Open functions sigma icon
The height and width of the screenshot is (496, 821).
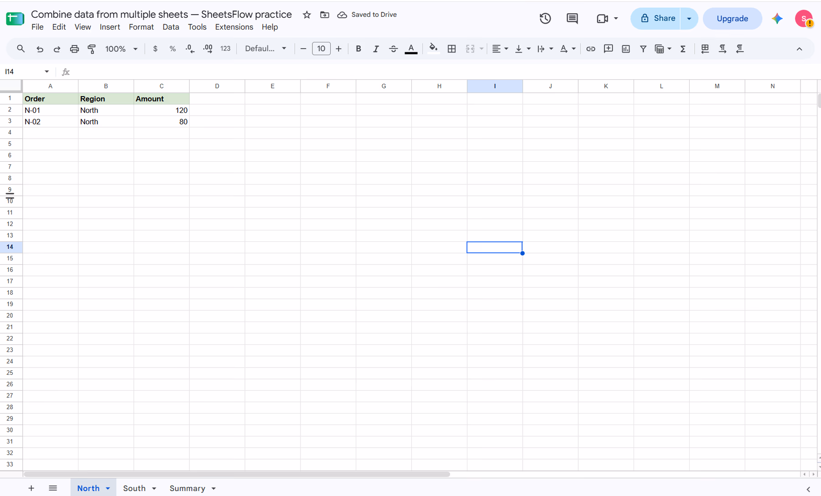tap(683, 49)
